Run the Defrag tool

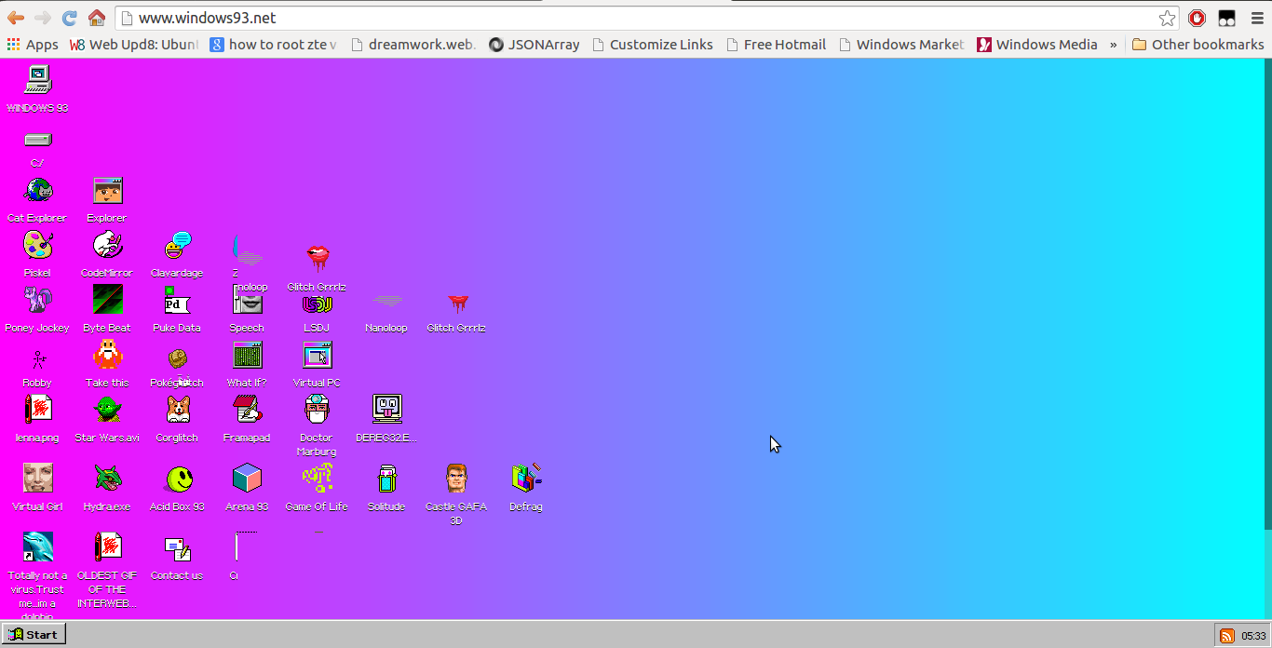[x=525, y=478]
